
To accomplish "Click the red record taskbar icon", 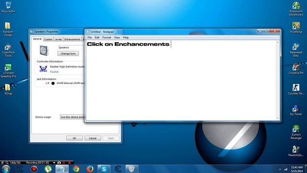I will 34,169.
